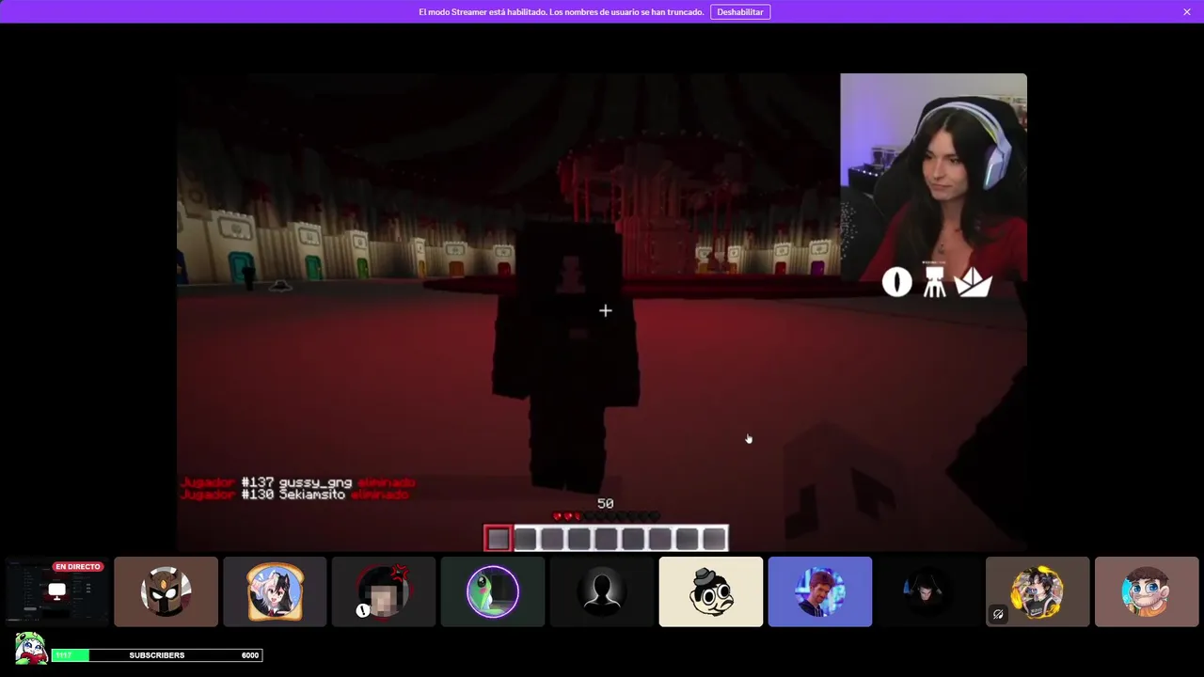Click the health hearts bar above hotbar

coord(605,516)
